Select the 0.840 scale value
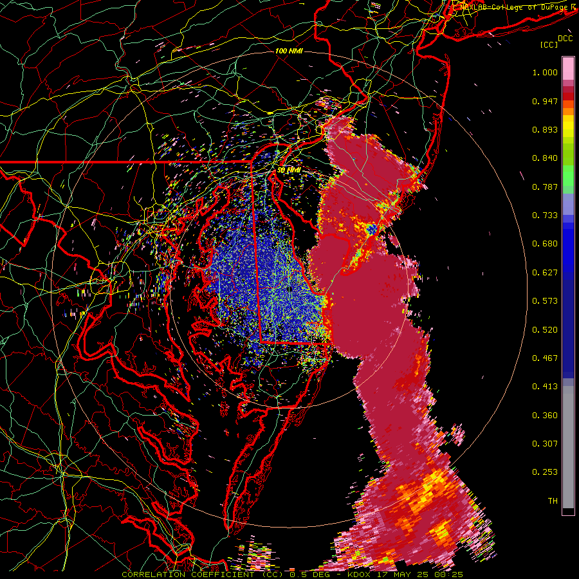The width and height of the screenshot is (579, 579). click(545, 158)
